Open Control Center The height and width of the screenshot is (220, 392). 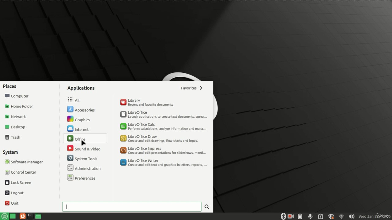click(x=21, y=172)
